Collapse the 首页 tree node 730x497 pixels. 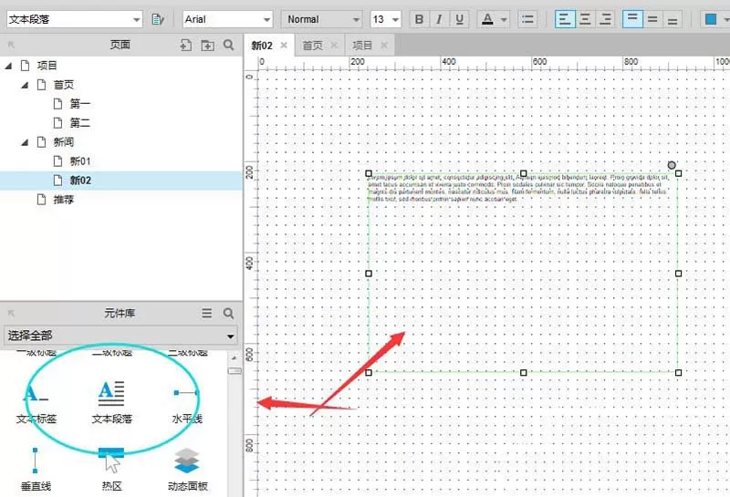(25, 85)
